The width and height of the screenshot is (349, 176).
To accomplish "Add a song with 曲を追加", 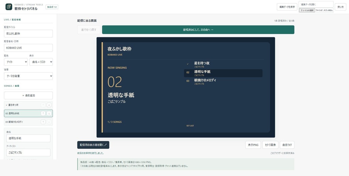I will tap(28, 95).
